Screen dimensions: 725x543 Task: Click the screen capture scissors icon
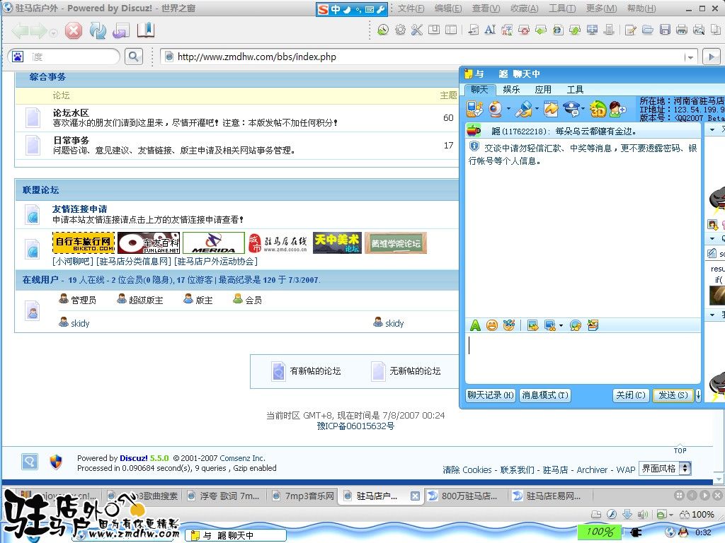(x=549, y=325)
